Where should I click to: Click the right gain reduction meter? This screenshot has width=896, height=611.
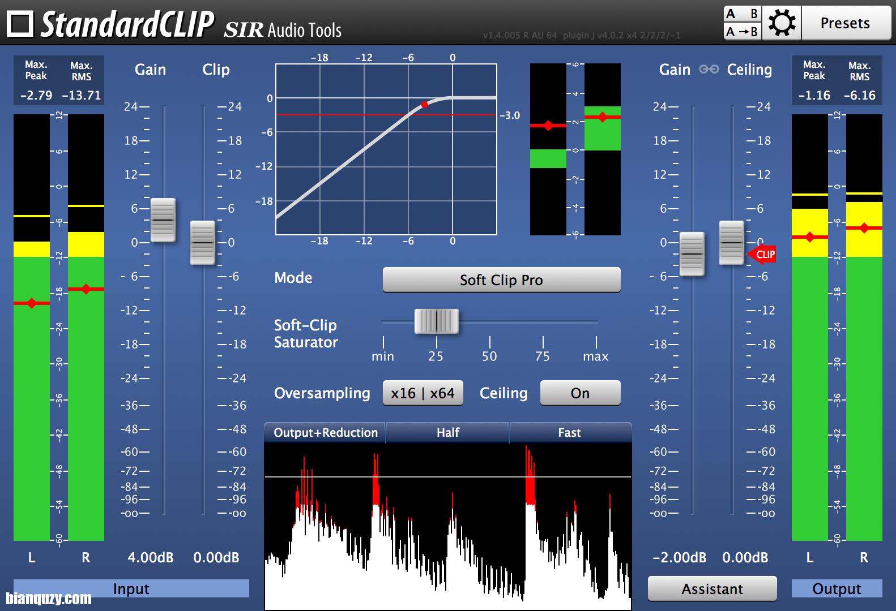pos(603,149)
